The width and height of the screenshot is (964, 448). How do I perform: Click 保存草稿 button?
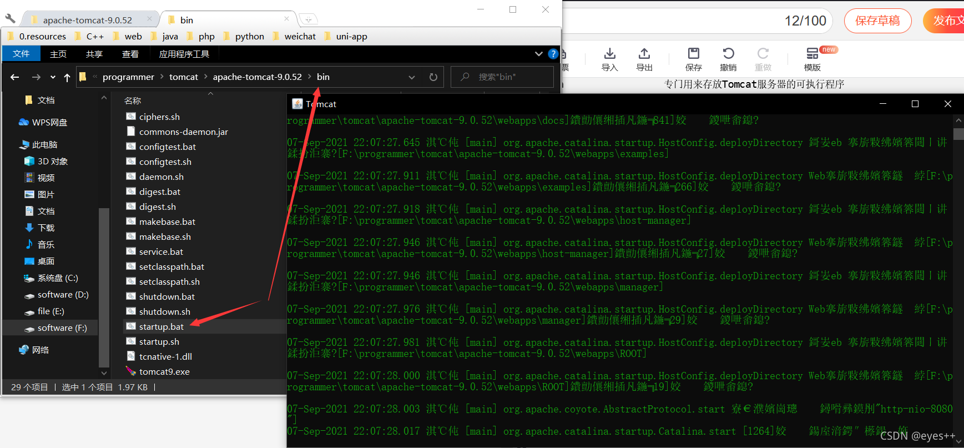pos(877,21)
